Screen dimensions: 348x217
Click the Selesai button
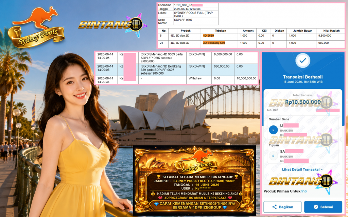click(x=323, y=207)
